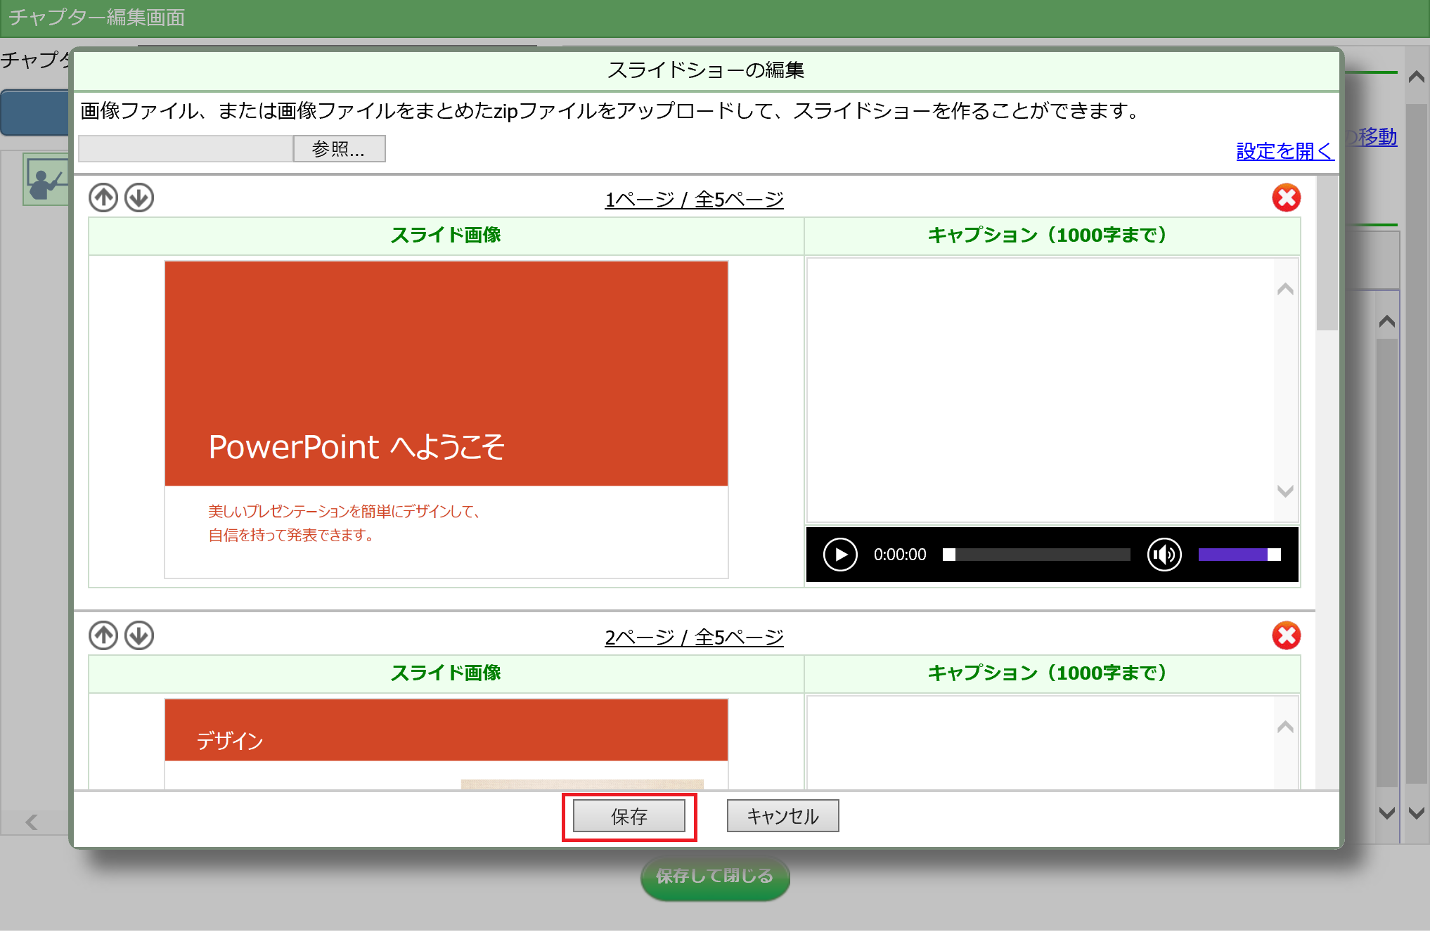Click the 保存 button

(x=629, y=816)
